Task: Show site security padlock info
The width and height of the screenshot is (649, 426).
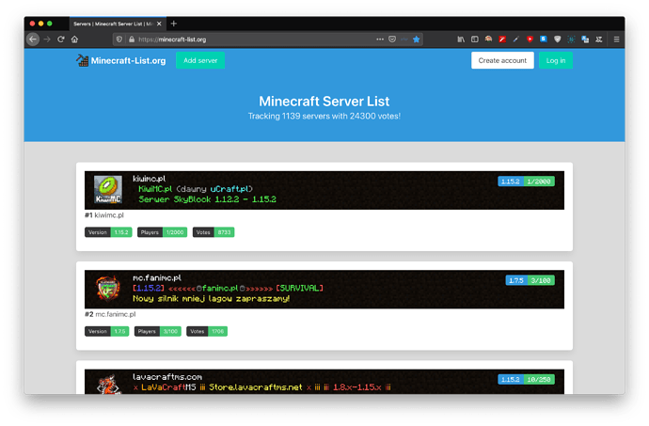Action: (132, 39)
